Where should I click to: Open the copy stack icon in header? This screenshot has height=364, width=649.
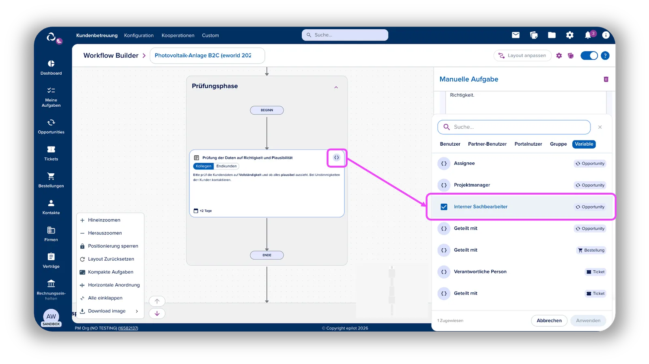[x=534, y=35]
